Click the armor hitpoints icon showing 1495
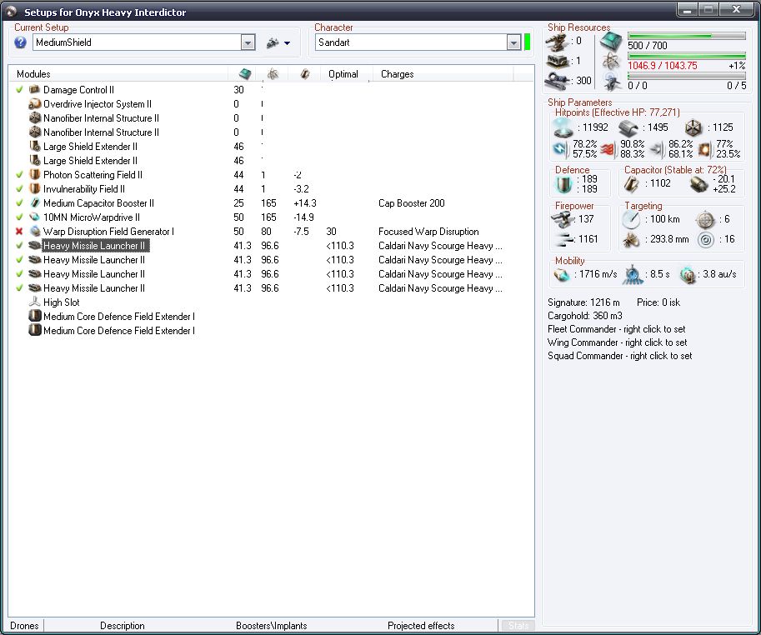This screenshot has width=761, height=635. [628, 128]
